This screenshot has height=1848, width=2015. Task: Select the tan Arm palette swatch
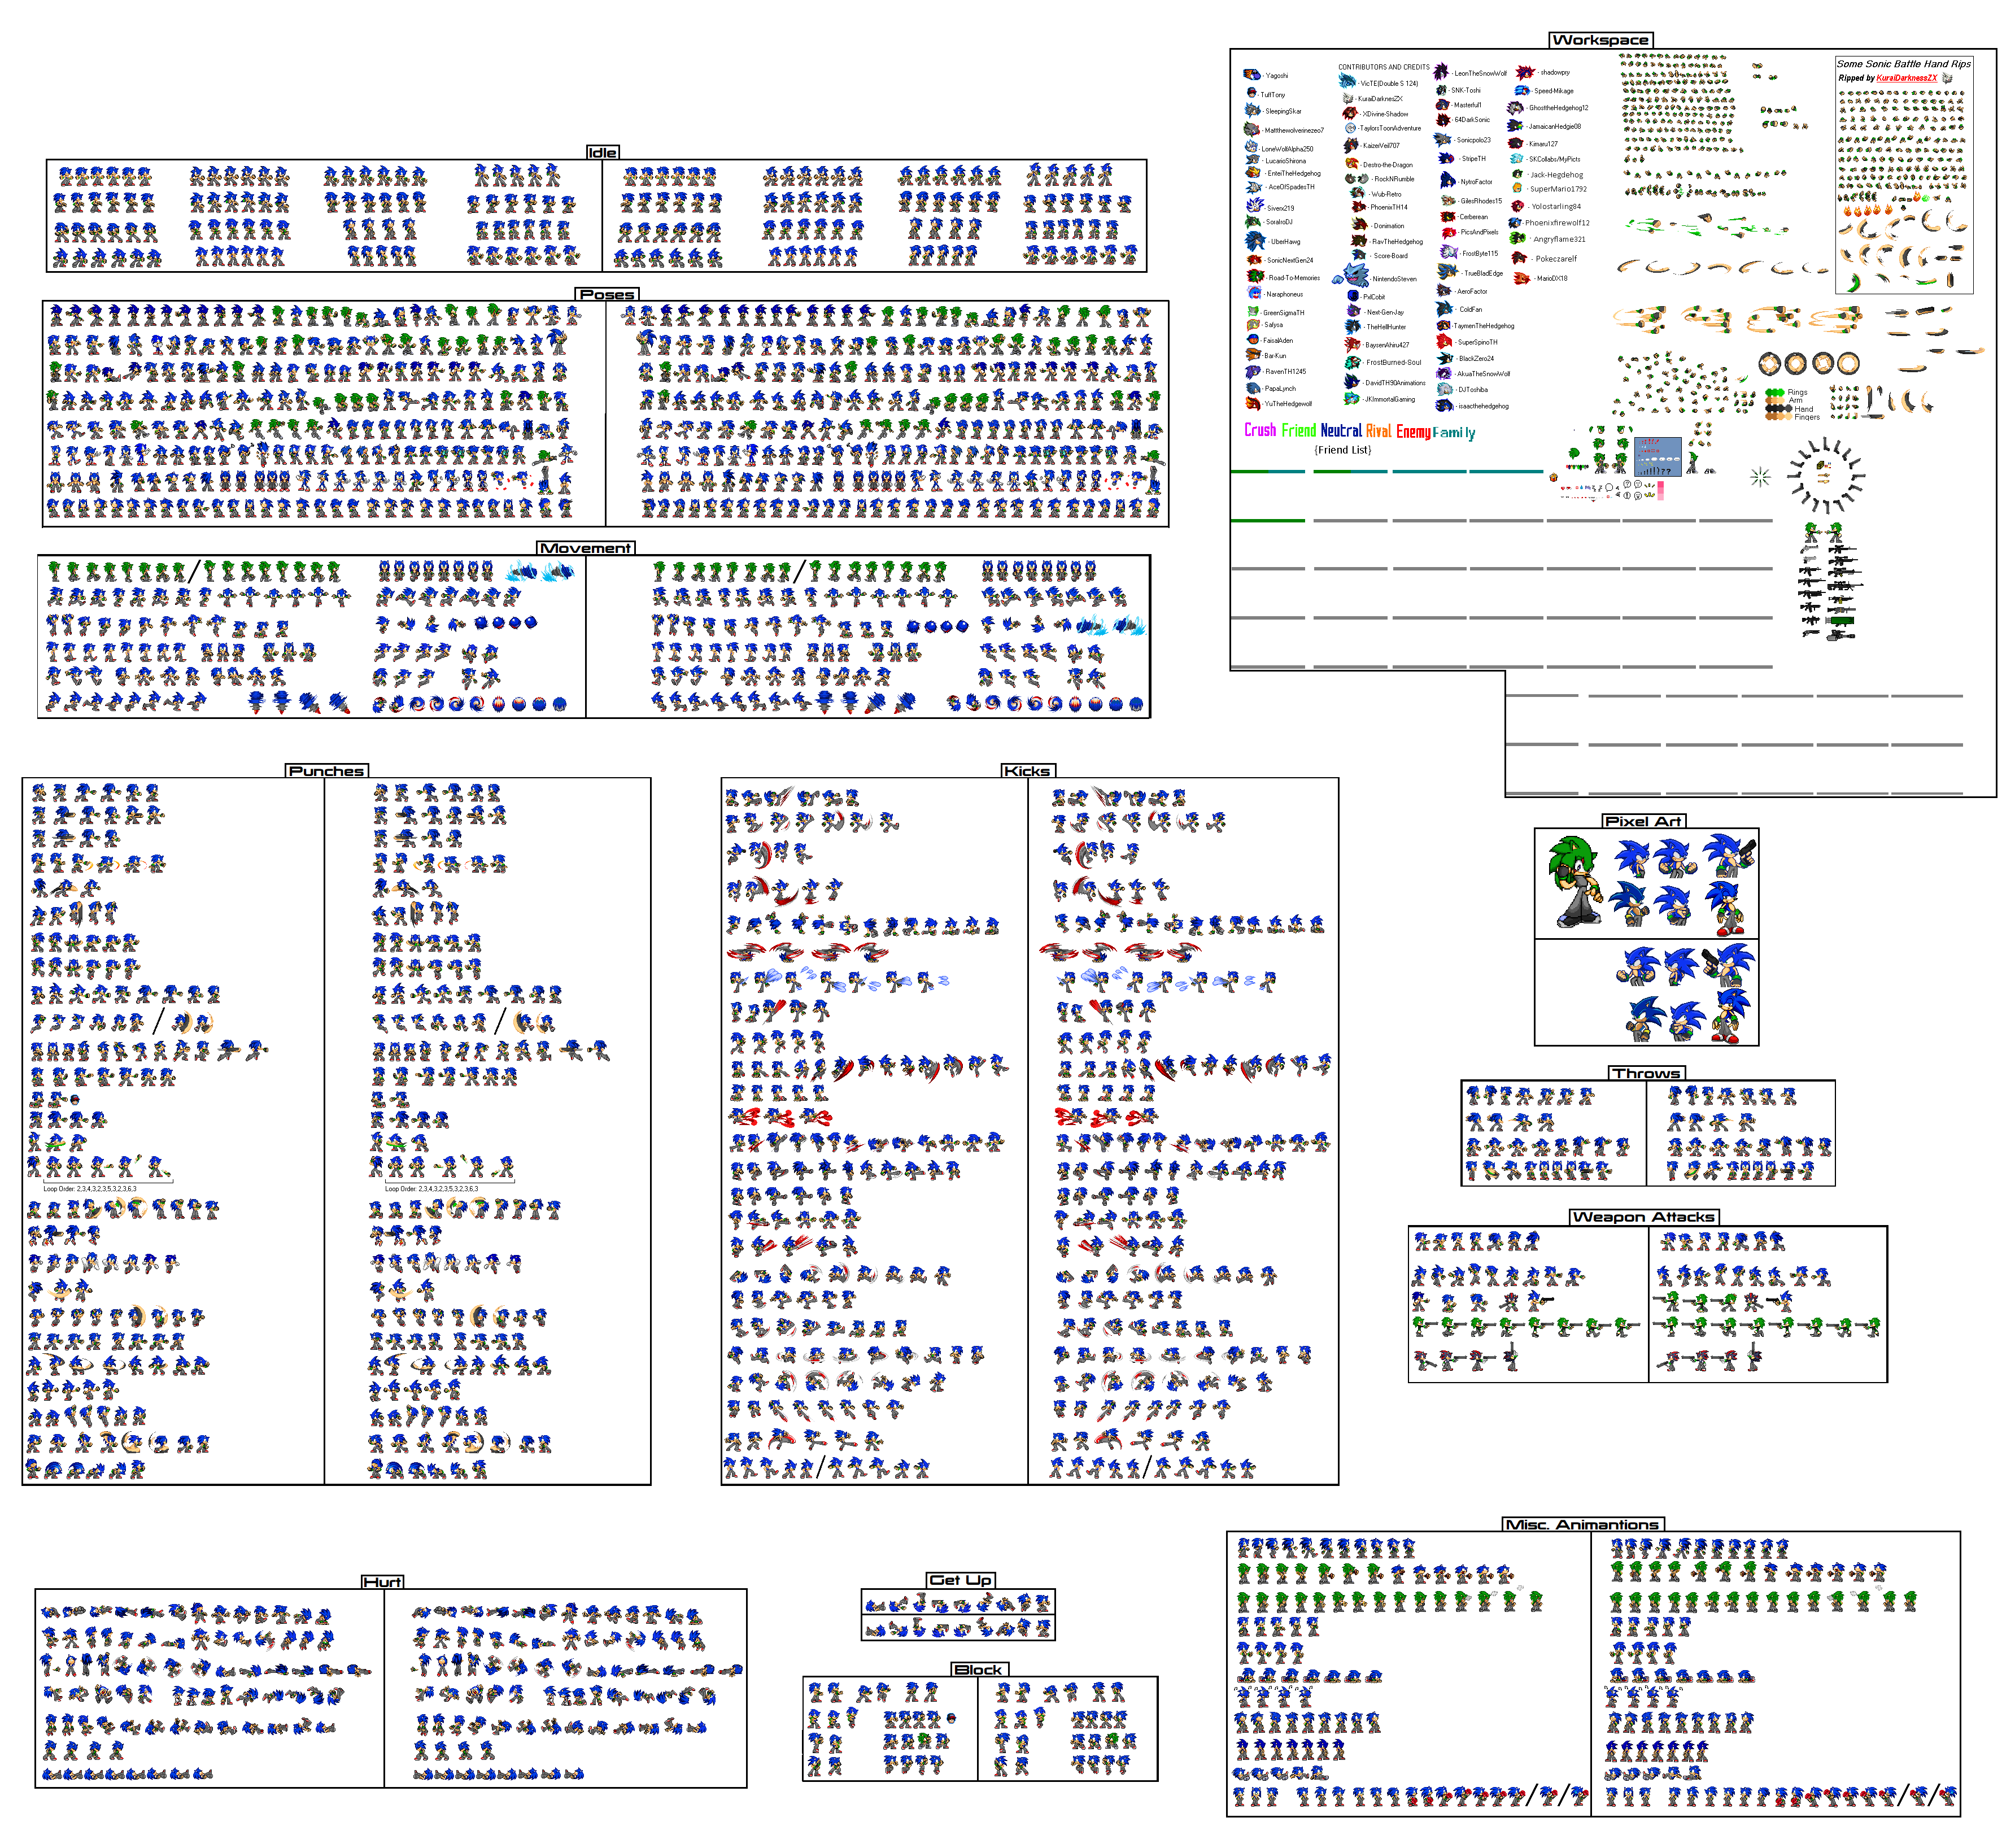tap(1774, 400)
